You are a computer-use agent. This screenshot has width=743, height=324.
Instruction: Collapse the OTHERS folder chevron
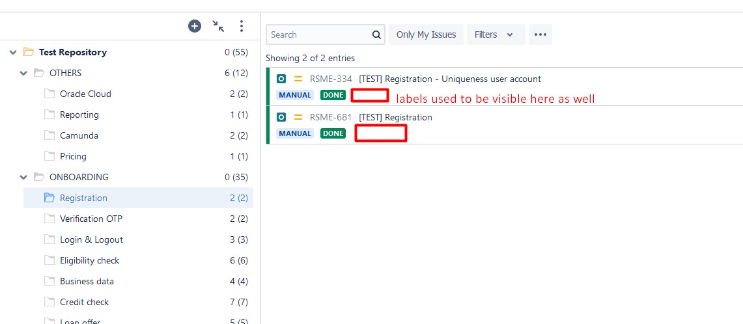tap(23, 73)
